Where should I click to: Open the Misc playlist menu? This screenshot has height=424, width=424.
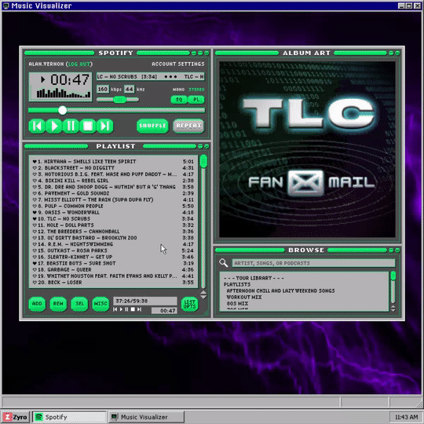(101, 304)
